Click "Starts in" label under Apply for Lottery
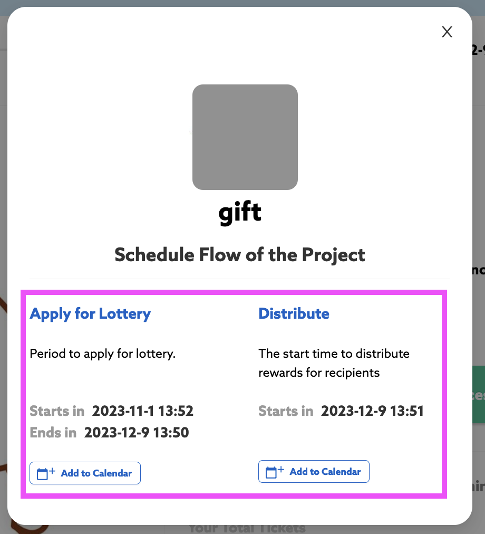Viewport: 485px width, 534px height. (57, 411)
